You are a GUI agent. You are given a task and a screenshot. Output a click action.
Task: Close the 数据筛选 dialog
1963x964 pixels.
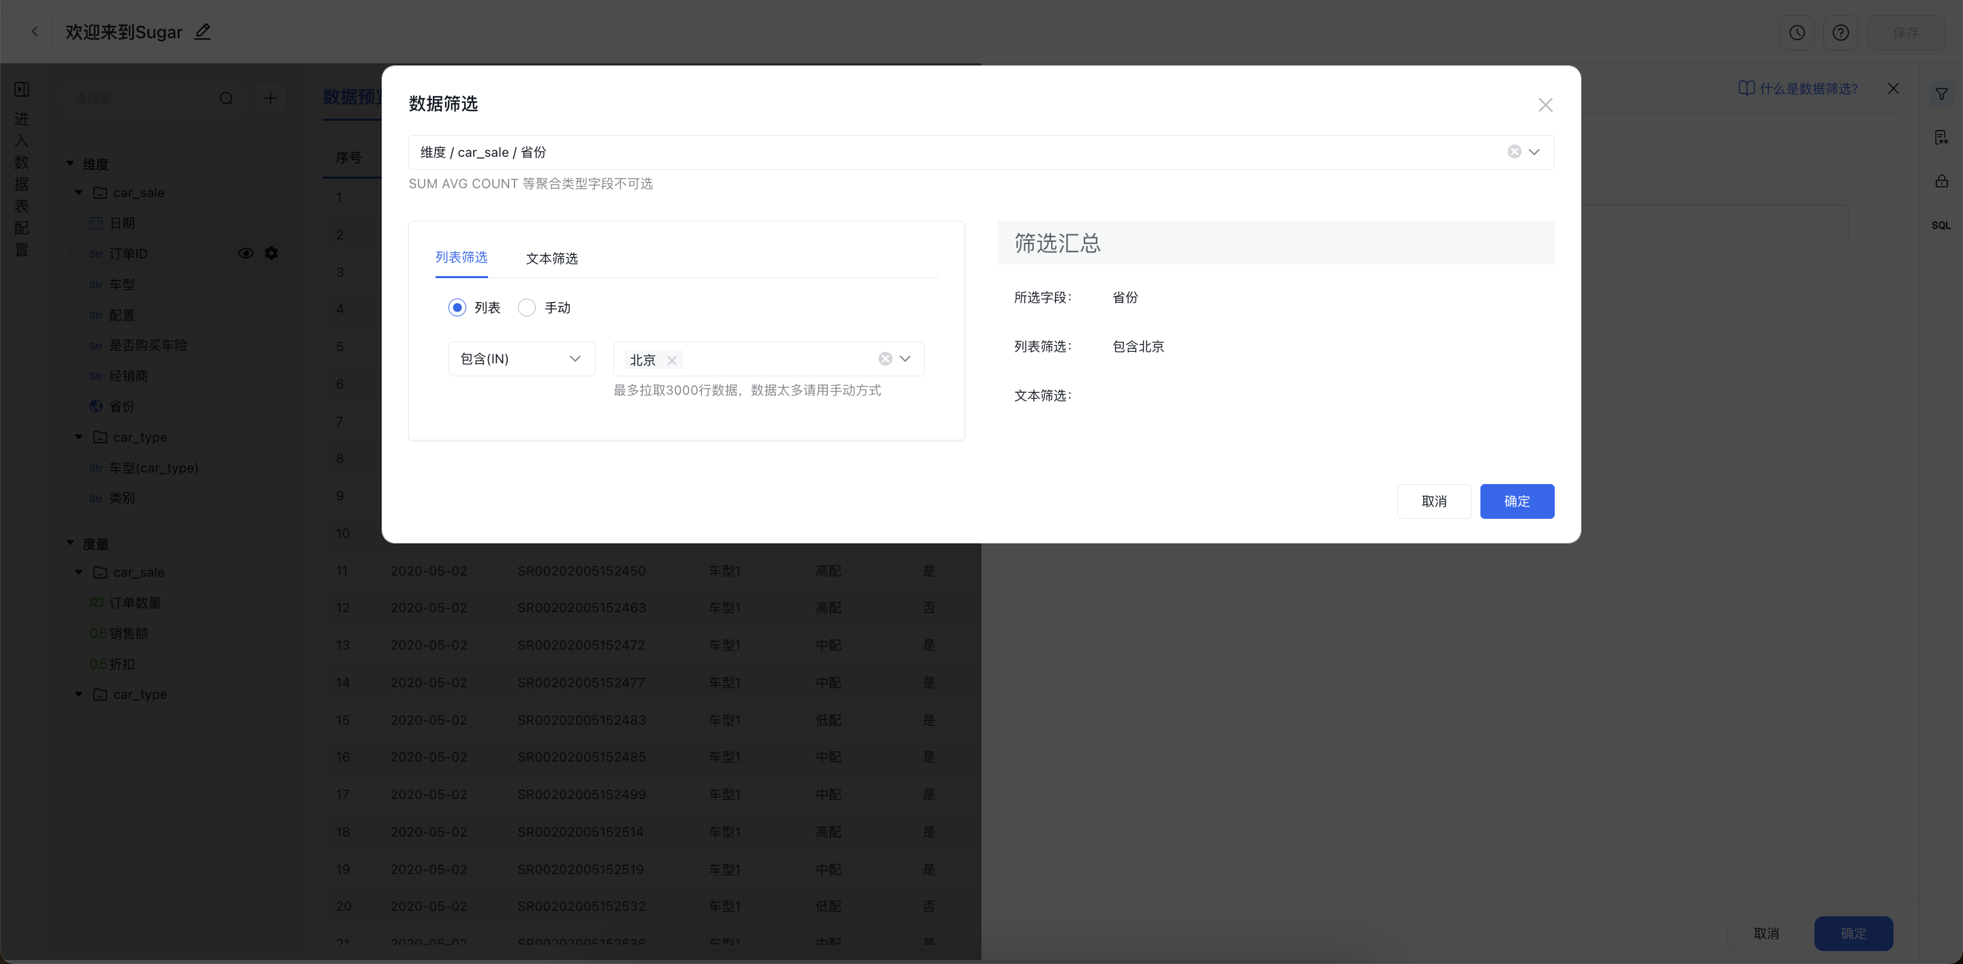(x=1544, y=104)
